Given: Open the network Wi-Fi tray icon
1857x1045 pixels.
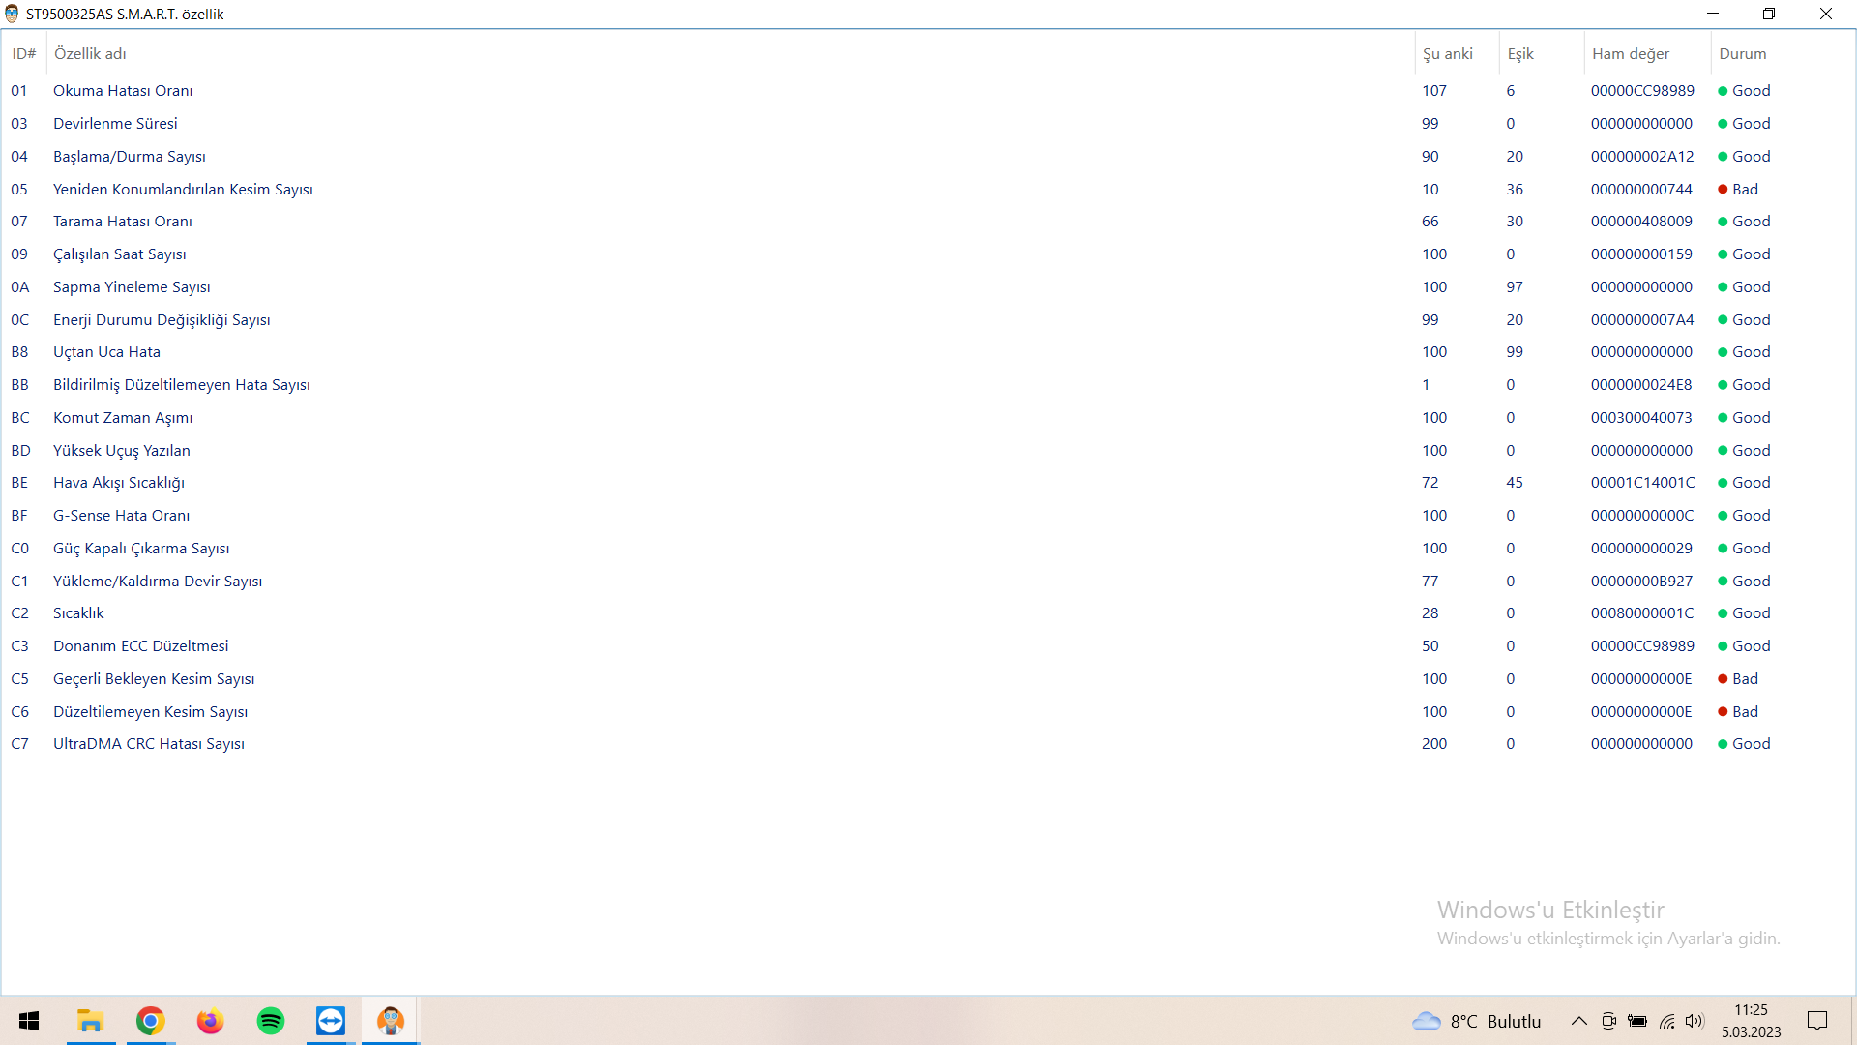Looking at the screenshot, I should 1666,1021.
